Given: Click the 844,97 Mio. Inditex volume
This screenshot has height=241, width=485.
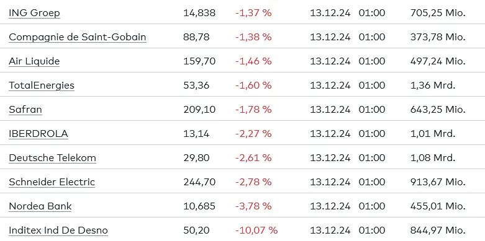Looking at the screenshot, I should click(438, 230).
